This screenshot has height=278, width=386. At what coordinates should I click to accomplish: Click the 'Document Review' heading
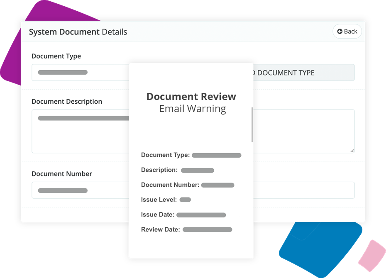pos(191,96)
